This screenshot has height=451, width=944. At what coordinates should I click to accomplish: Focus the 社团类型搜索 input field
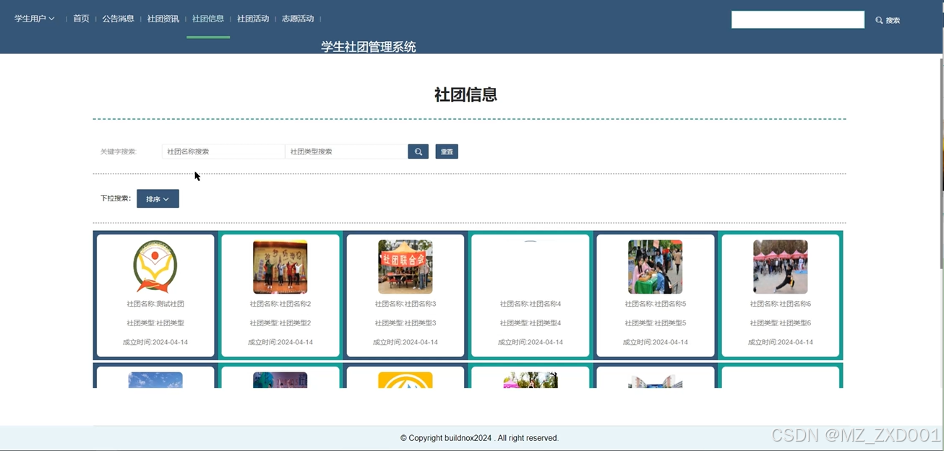tap(346, 152)
